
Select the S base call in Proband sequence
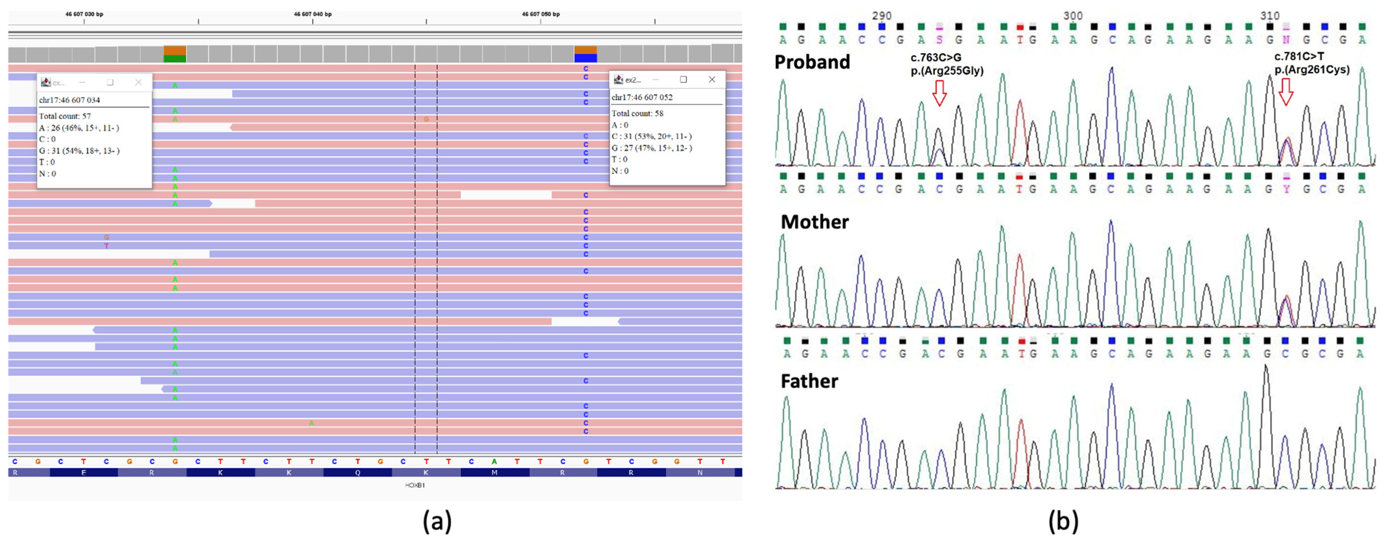(939, 40)
